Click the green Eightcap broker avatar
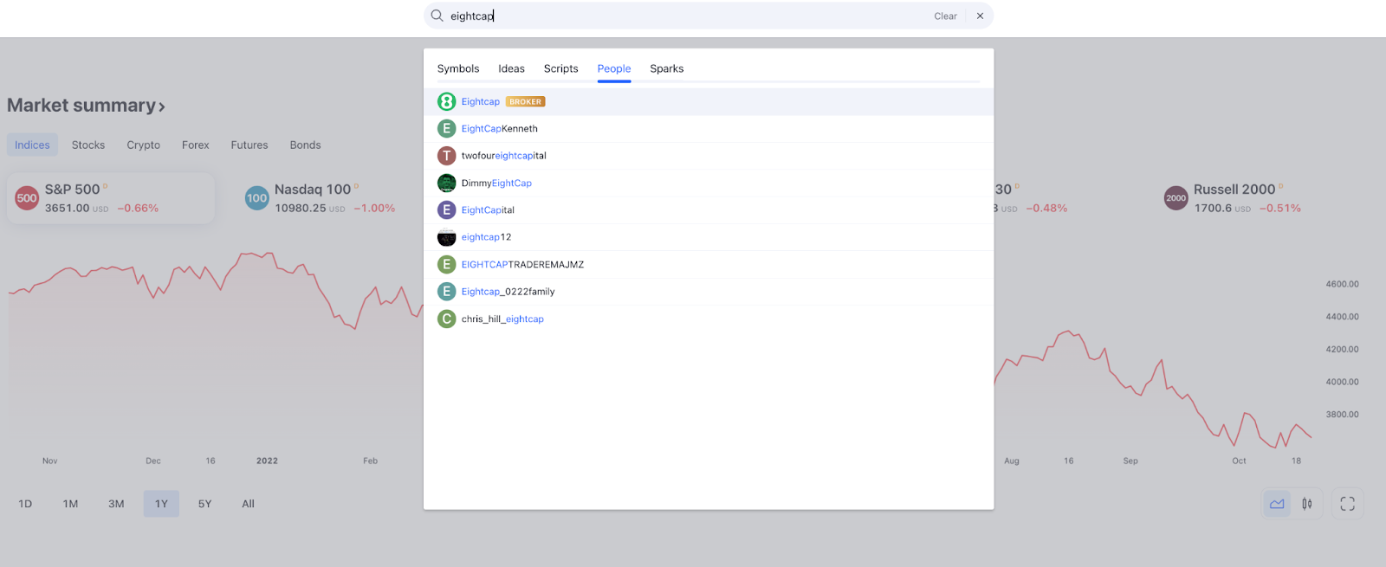This screenshot has width=1386, height=567. tap(446, 101)
